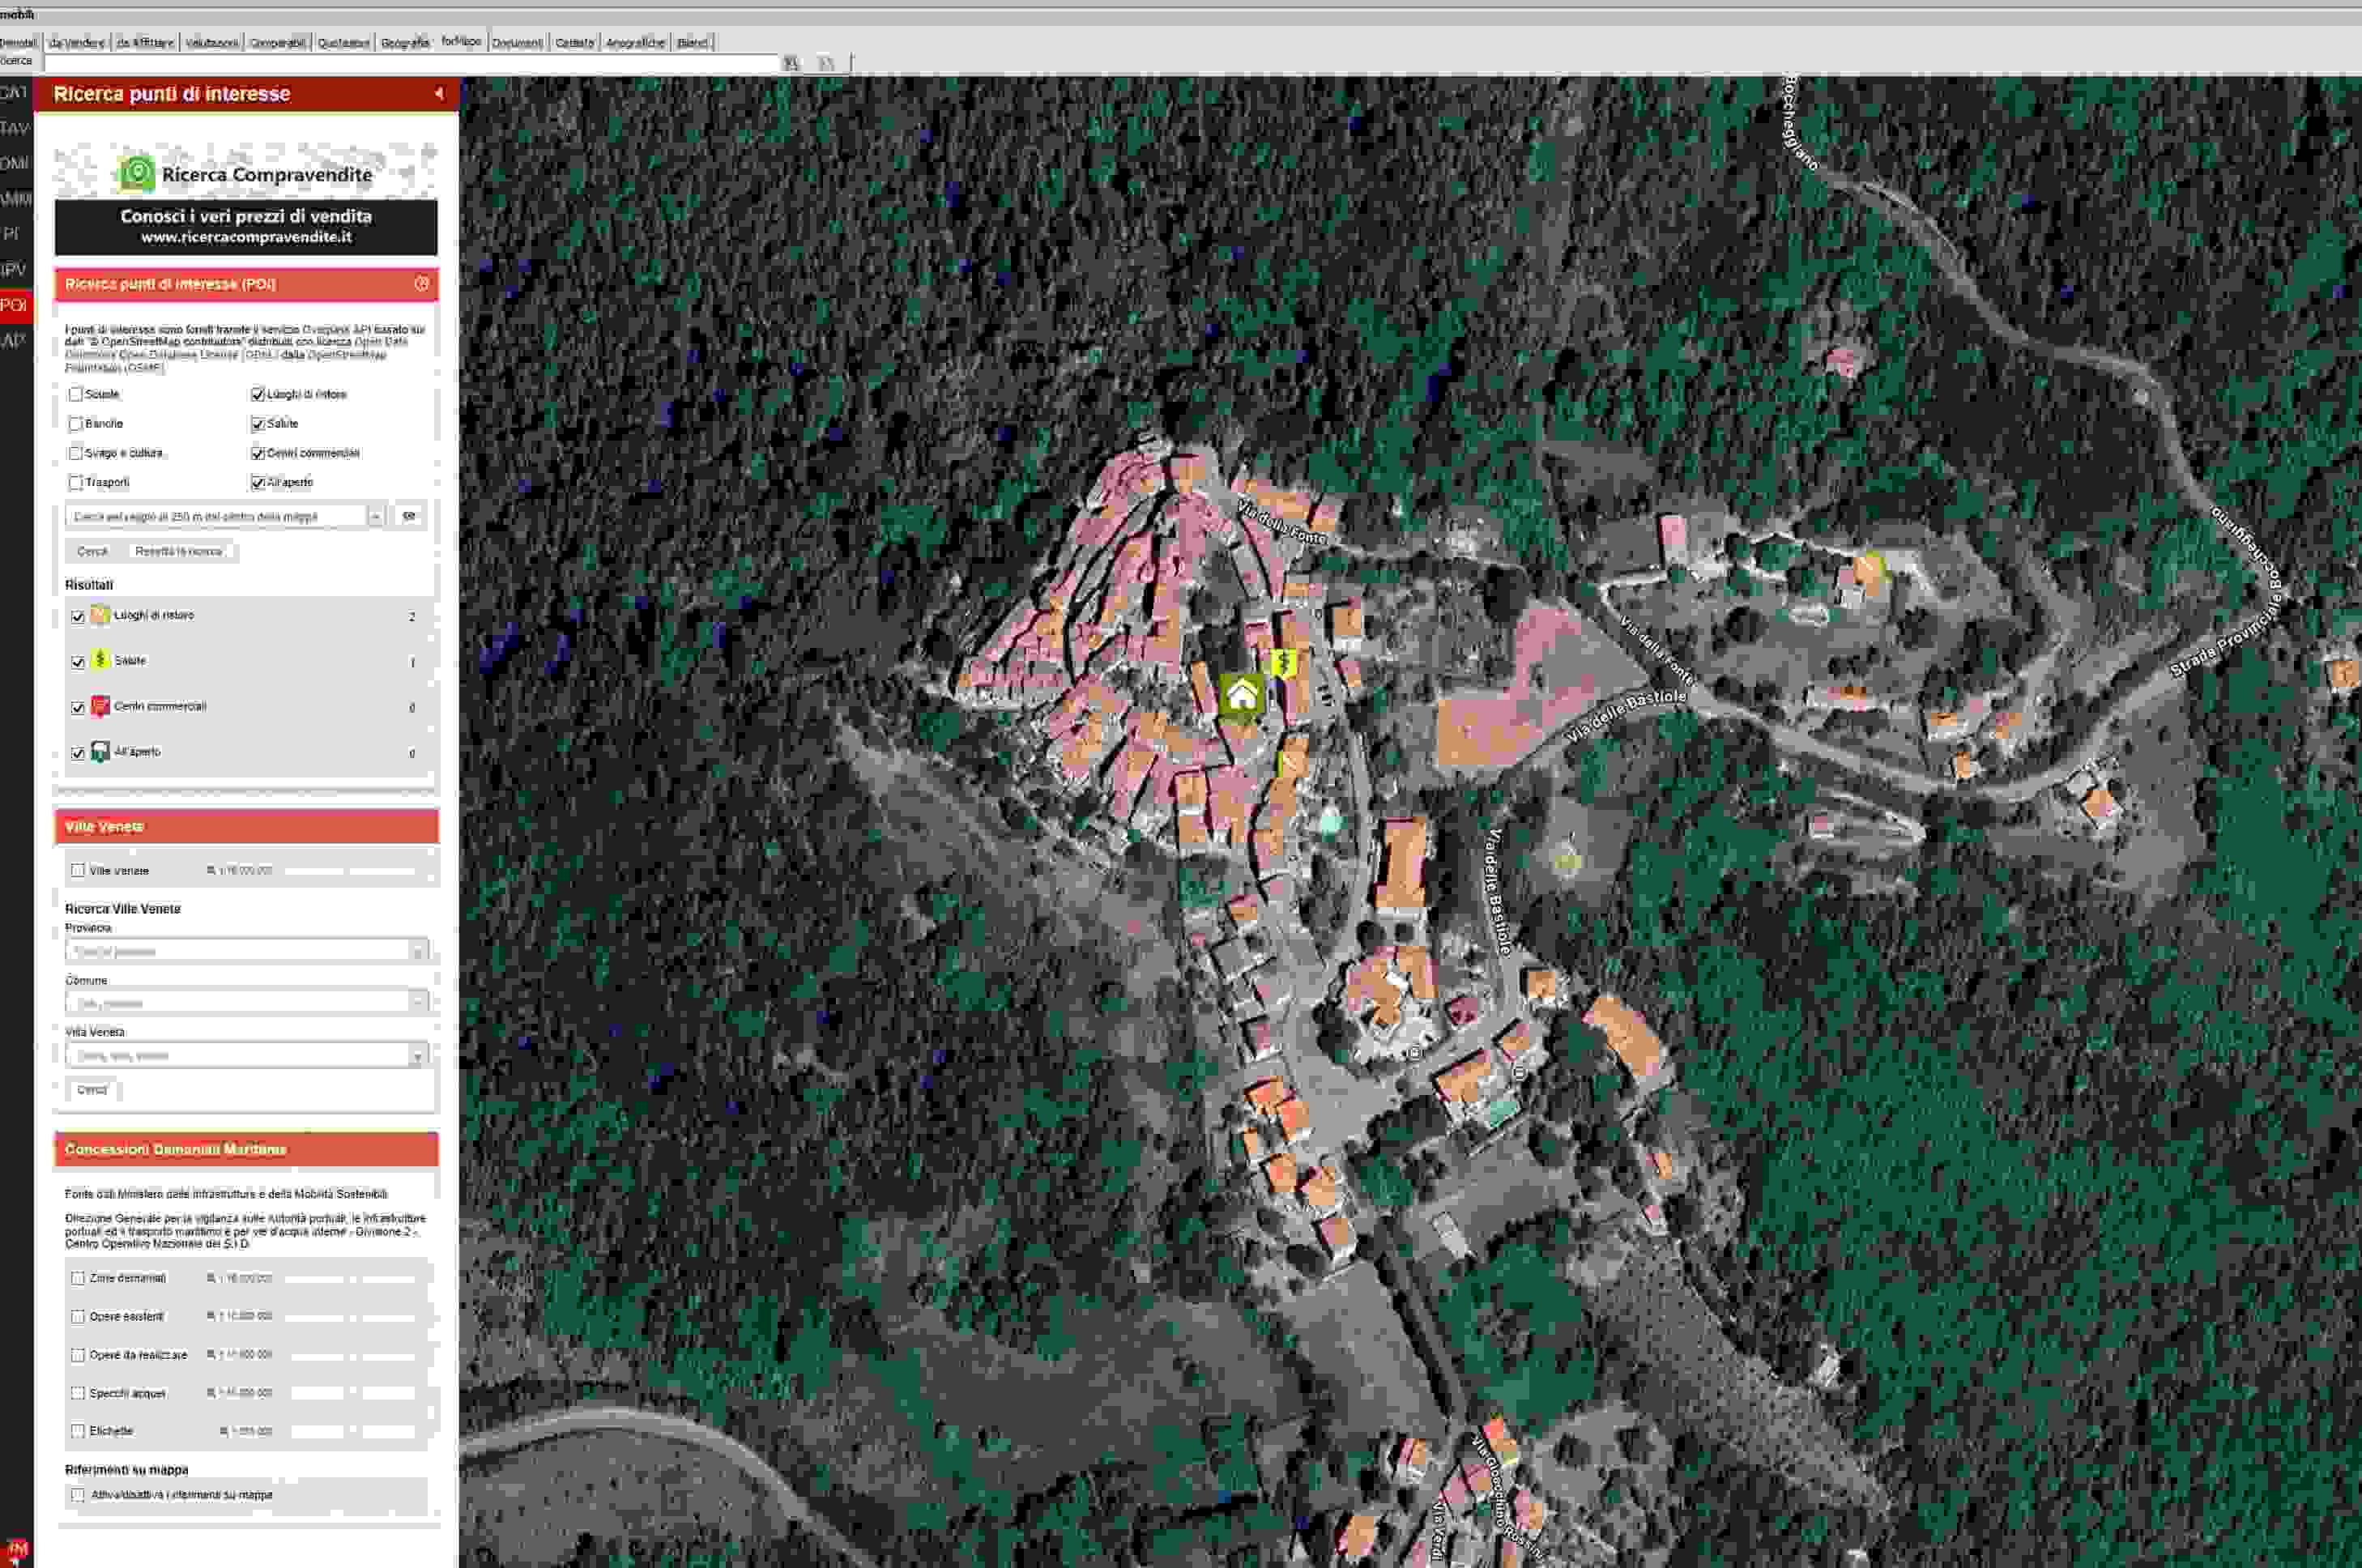This screenshot has width=2362, height=1568.
Task: Uncheck the Salute category checkbox
Action: click(x=258, y=424)
